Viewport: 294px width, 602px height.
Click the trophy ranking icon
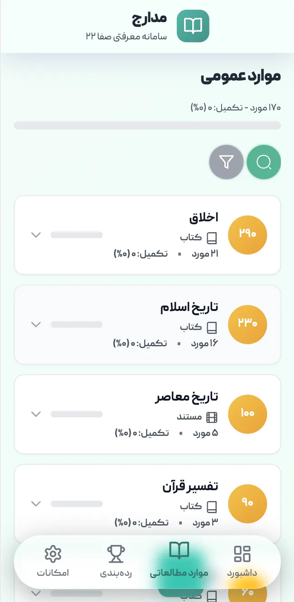(116, 554)
